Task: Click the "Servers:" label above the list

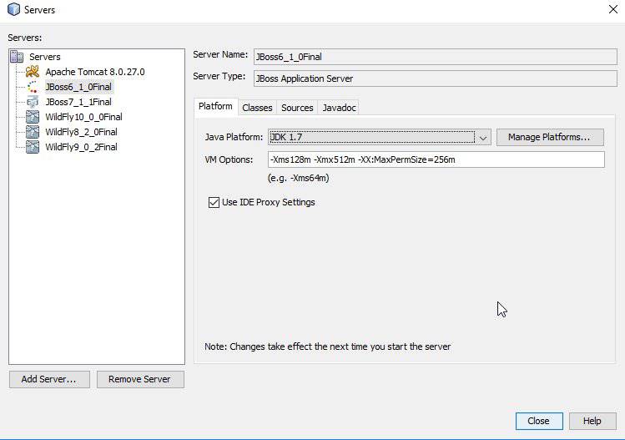Action: click(x=25, y=38)
